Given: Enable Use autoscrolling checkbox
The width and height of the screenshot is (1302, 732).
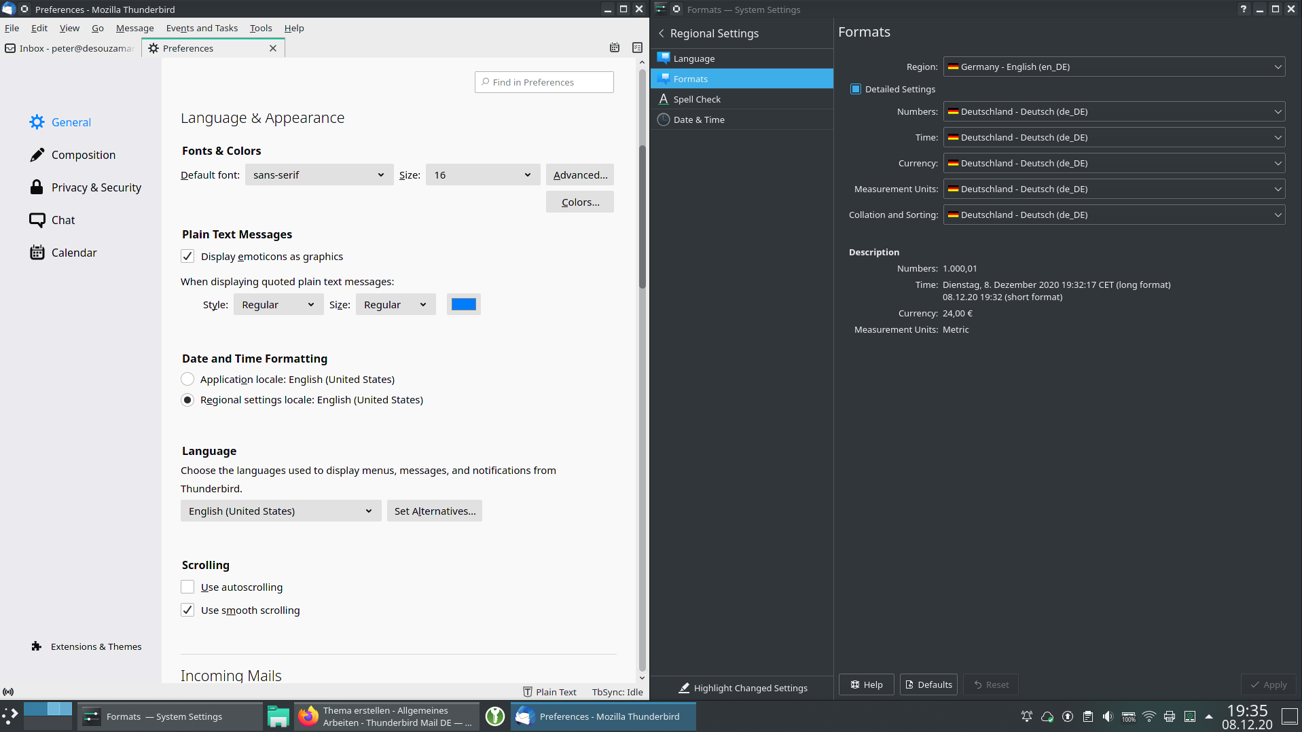Looking at the screenshot, I should pos(187,587).
